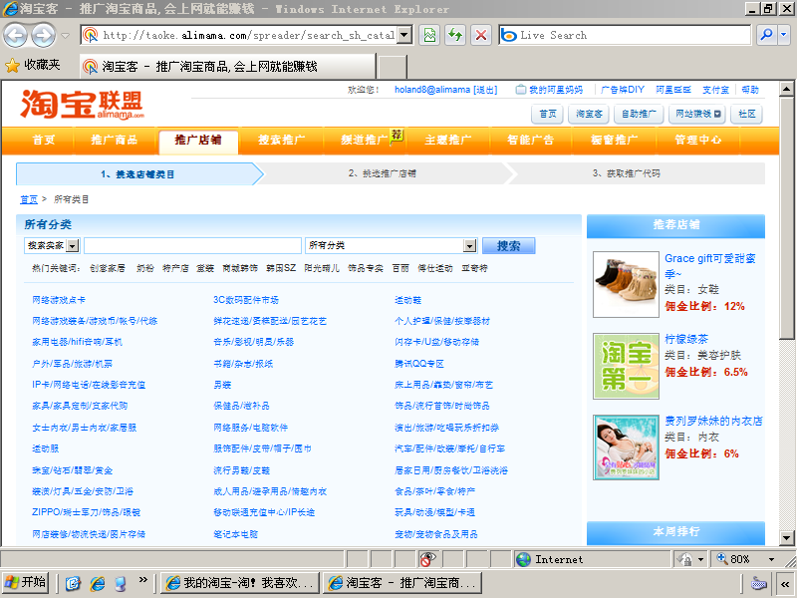Open category 男装
The image size is (797, 598).
coord(222,385)
